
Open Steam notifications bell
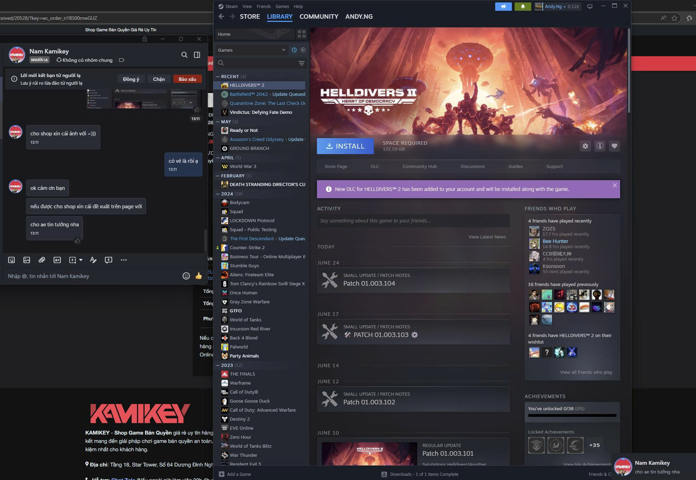pos(523,6)
